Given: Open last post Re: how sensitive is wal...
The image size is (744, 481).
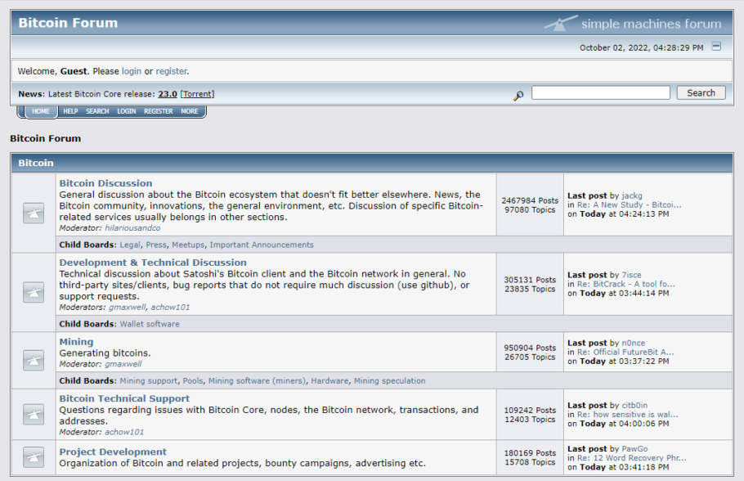Looking at the screenshot, I should coord(627,415).
